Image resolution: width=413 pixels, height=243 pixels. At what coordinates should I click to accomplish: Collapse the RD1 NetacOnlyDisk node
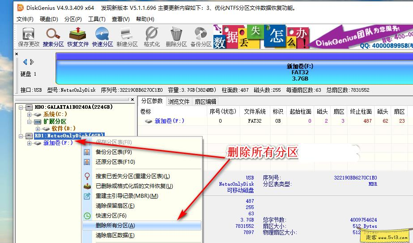[x=21, y=136]
